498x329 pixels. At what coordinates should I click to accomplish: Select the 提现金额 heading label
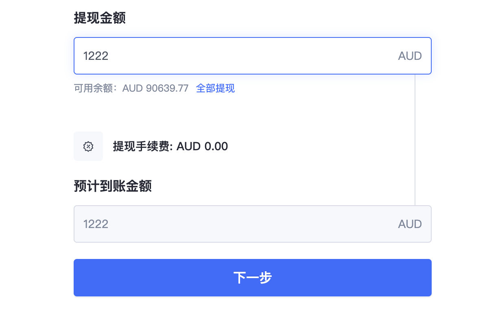[x=100, y=18]
